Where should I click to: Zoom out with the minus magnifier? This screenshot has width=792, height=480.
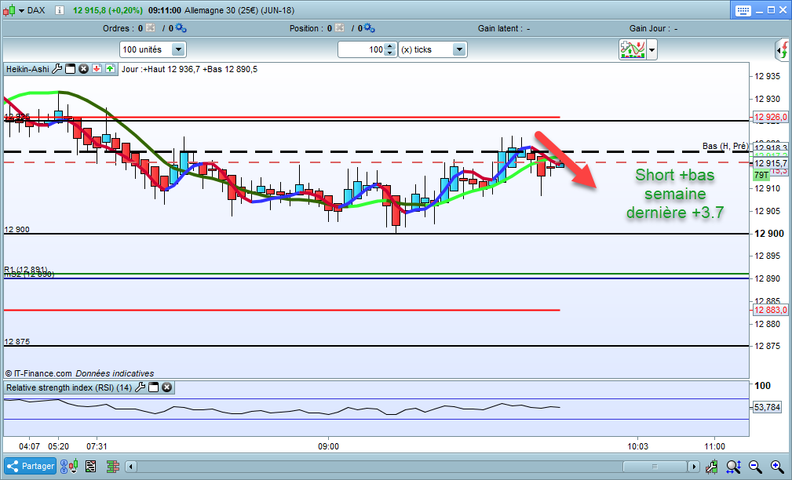[x=756, y=467]
